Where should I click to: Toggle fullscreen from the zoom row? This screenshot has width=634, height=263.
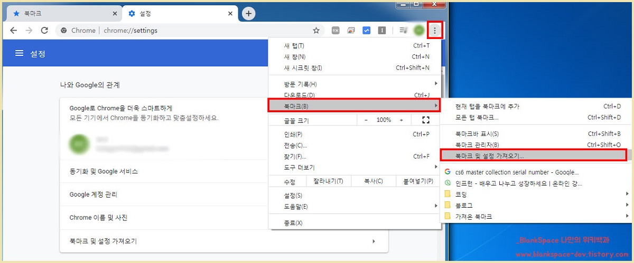click(x=426, y=120)
